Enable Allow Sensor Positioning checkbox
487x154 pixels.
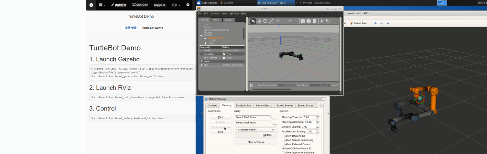pos(283,140)
